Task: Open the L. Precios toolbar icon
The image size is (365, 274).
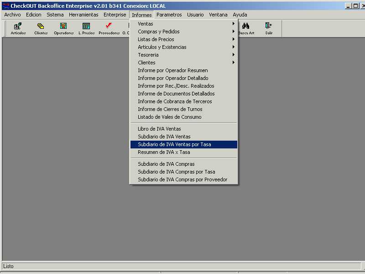Action: (x=86, y=28)
